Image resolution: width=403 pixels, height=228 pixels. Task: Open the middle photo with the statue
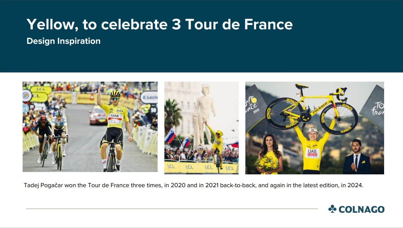201,127
